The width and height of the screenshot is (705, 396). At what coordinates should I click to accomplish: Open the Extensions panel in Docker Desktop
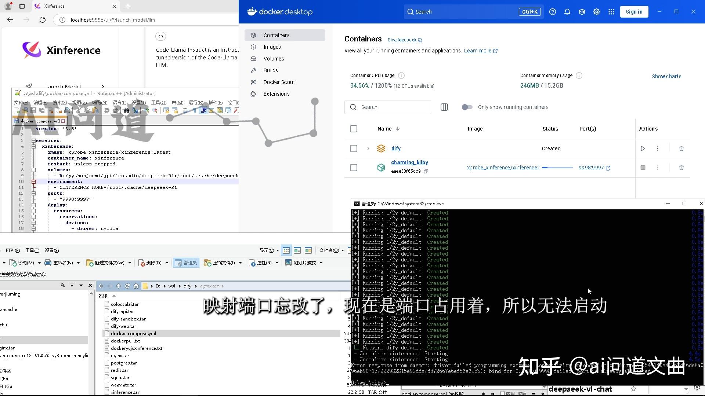[276, 94]
